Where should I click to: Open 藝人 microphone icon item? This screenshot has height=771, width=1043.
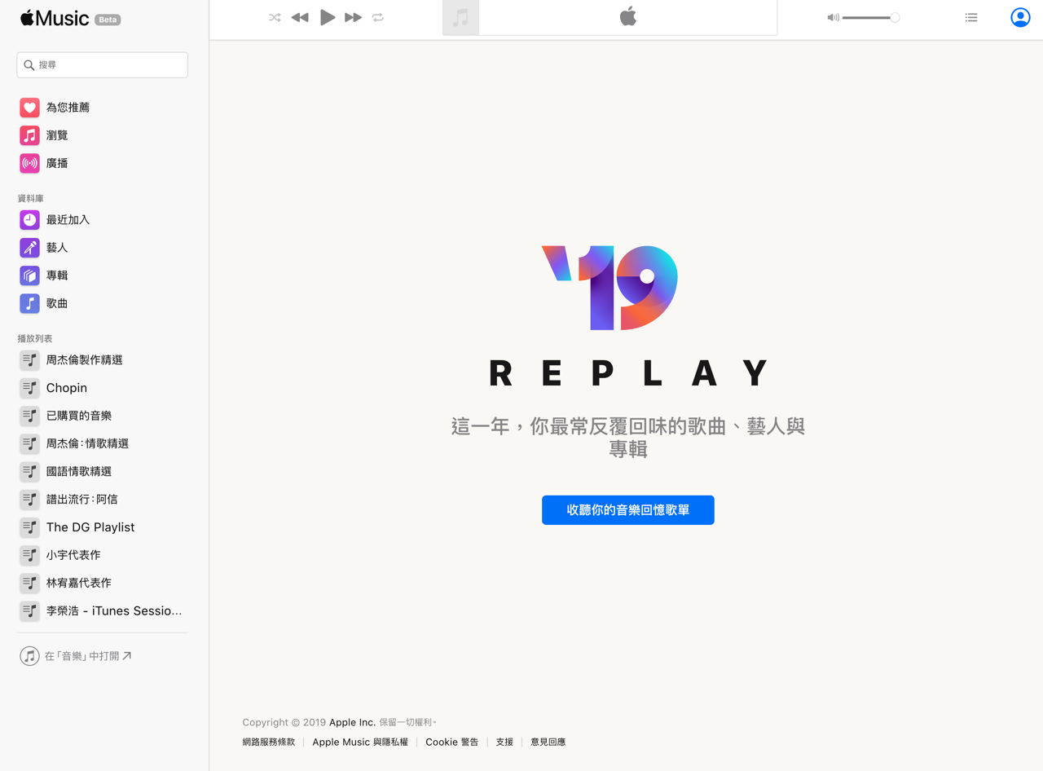pyautogui.click(x=29, y=248)
